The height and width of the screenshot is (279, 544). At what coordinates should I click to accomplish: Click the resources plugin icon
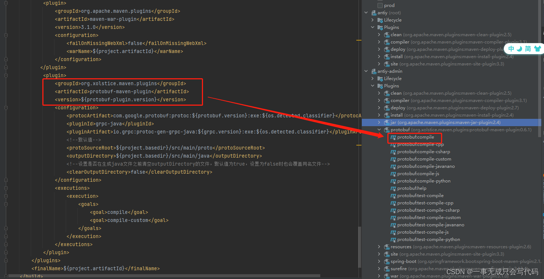pos(387,247)
